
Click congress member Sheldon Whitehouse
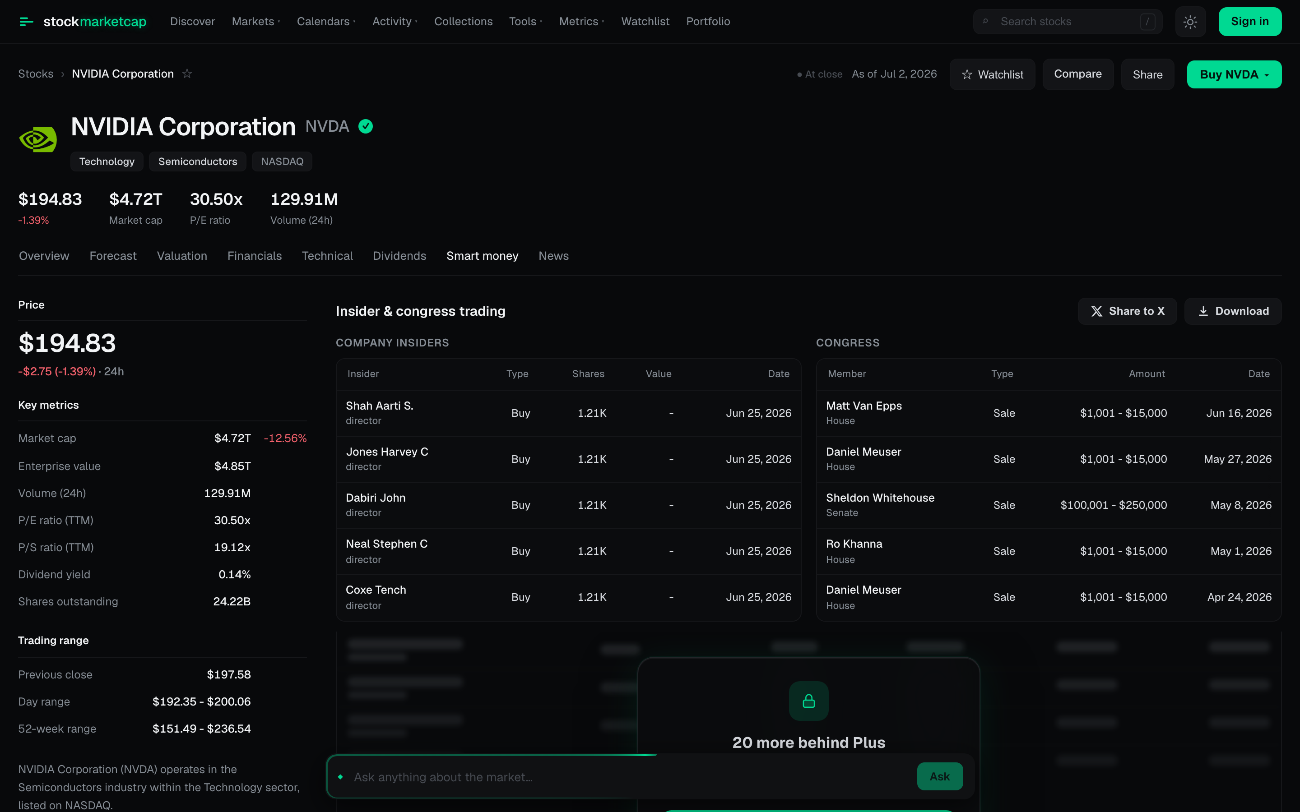pyautogui.click(x=881, y=498)
